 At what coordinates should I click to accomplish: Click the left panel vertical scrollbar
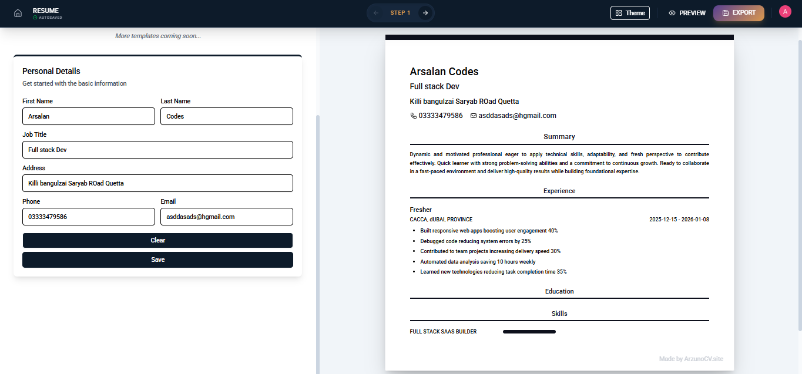318,244
